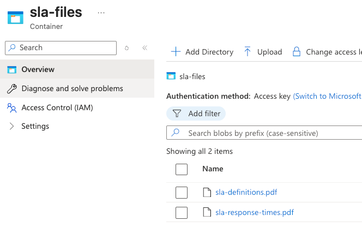Viewport: 362px width, 245px height.
Task: Click the sla-definitions.pdf file icon
Action: tap(207, 192)
